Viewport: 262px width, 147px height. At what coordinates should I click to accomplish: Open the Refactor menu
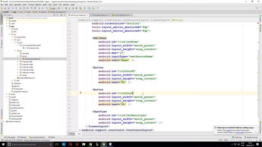pyautogui.click(x=38, y=4)
